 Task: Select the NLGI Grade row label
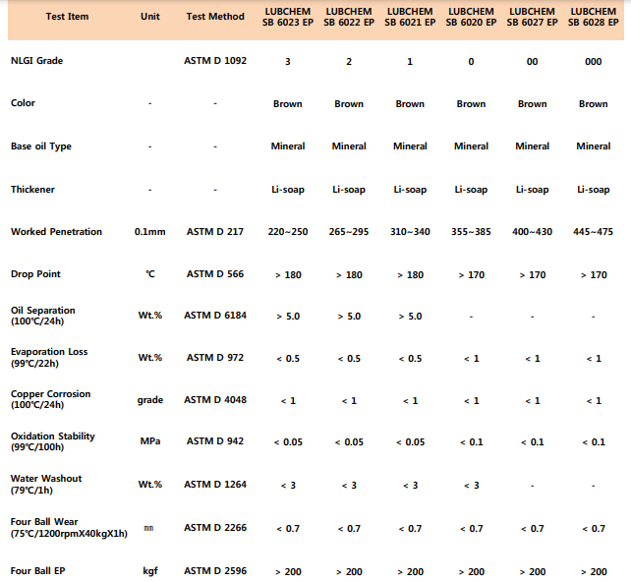coord(38,61)
